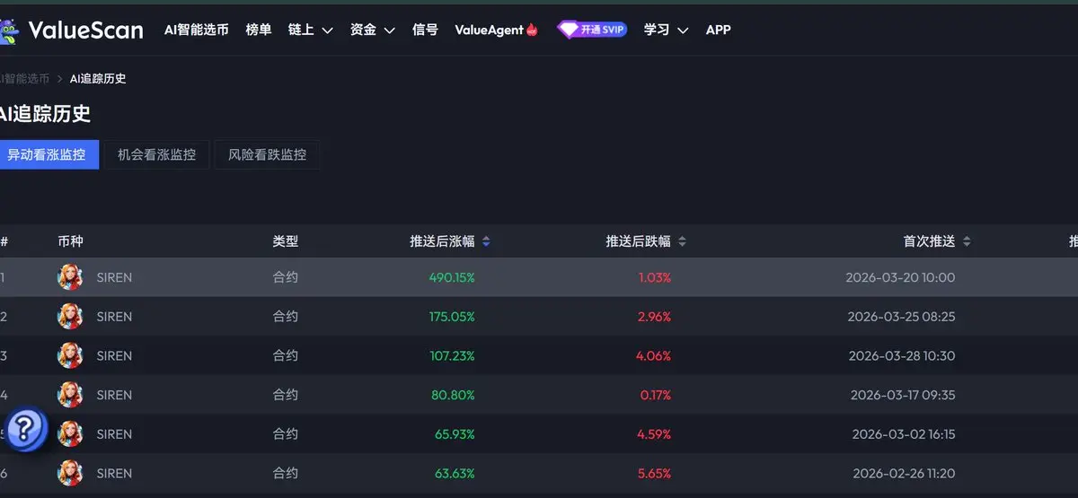Viewport: 1078px width, 498px height.
Task: Open the APP nav item
Action: [x=719, y=30]
